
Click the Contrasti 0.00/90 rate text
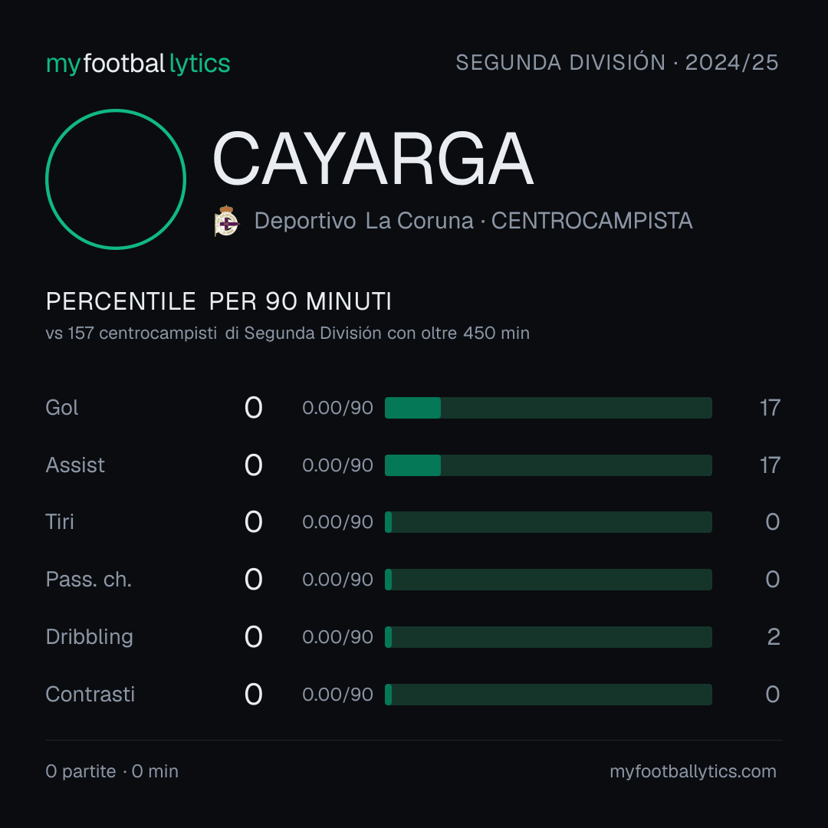click(337, 695)
